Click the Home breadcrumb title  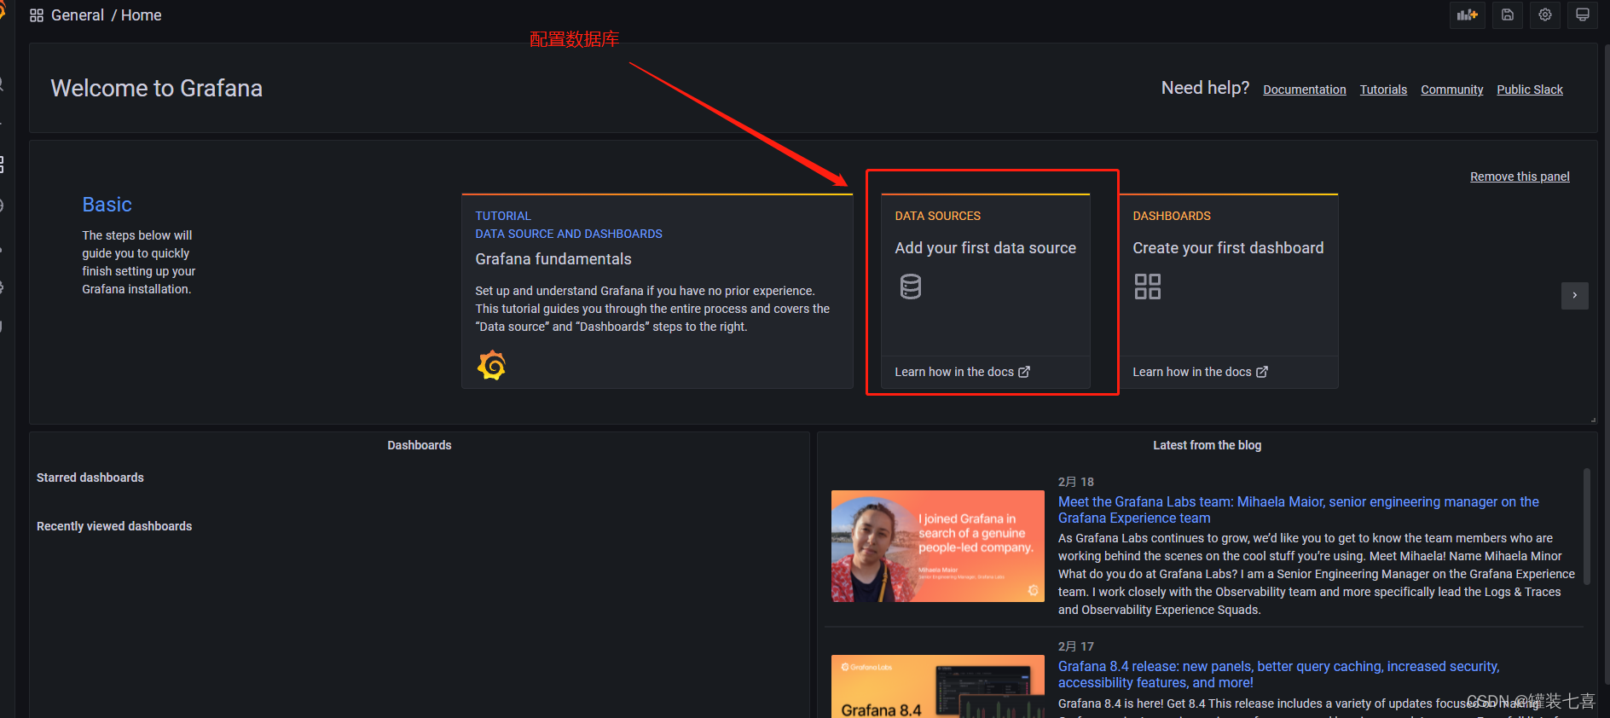142,15
